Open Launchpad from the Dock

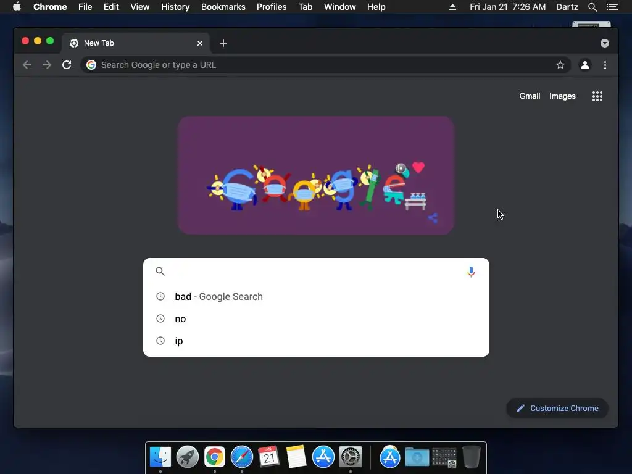coord(188,457)
